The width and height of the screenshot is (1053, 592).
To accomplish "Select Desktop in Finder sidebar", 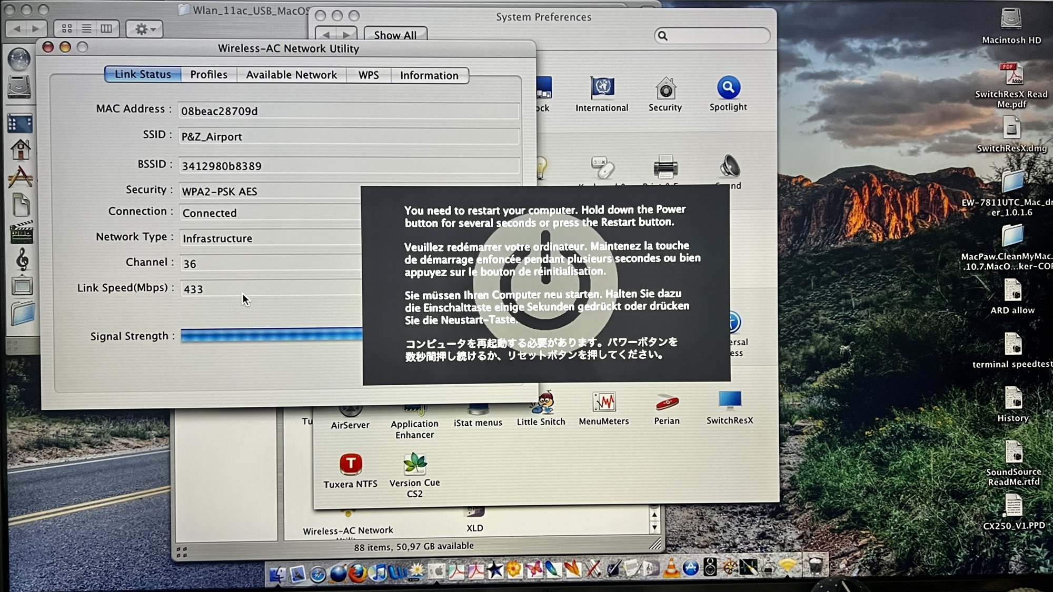I will (20, 123).
